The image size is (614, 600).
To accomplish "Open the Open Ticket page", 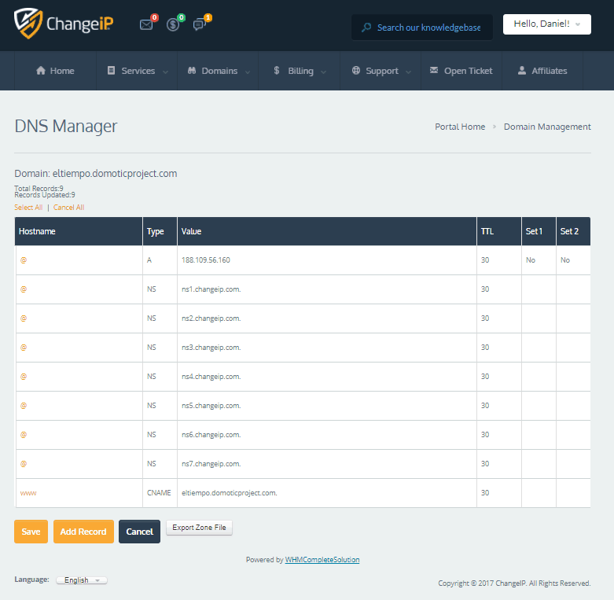I will [x=461, y=71].
